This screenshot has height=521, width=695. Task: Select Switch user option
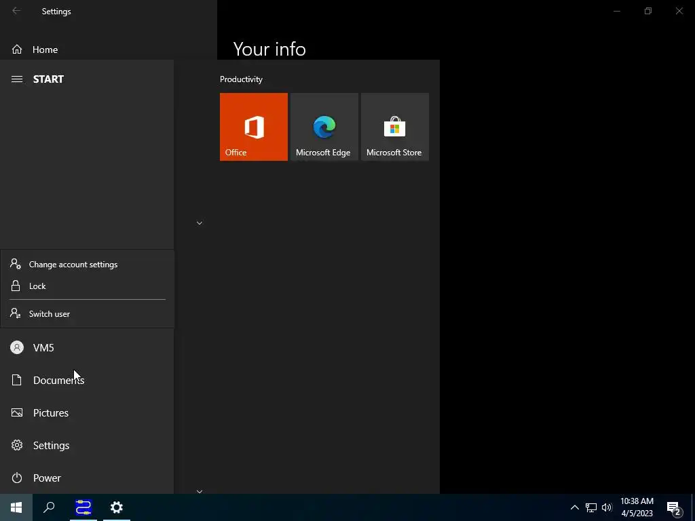click(88, 313)
